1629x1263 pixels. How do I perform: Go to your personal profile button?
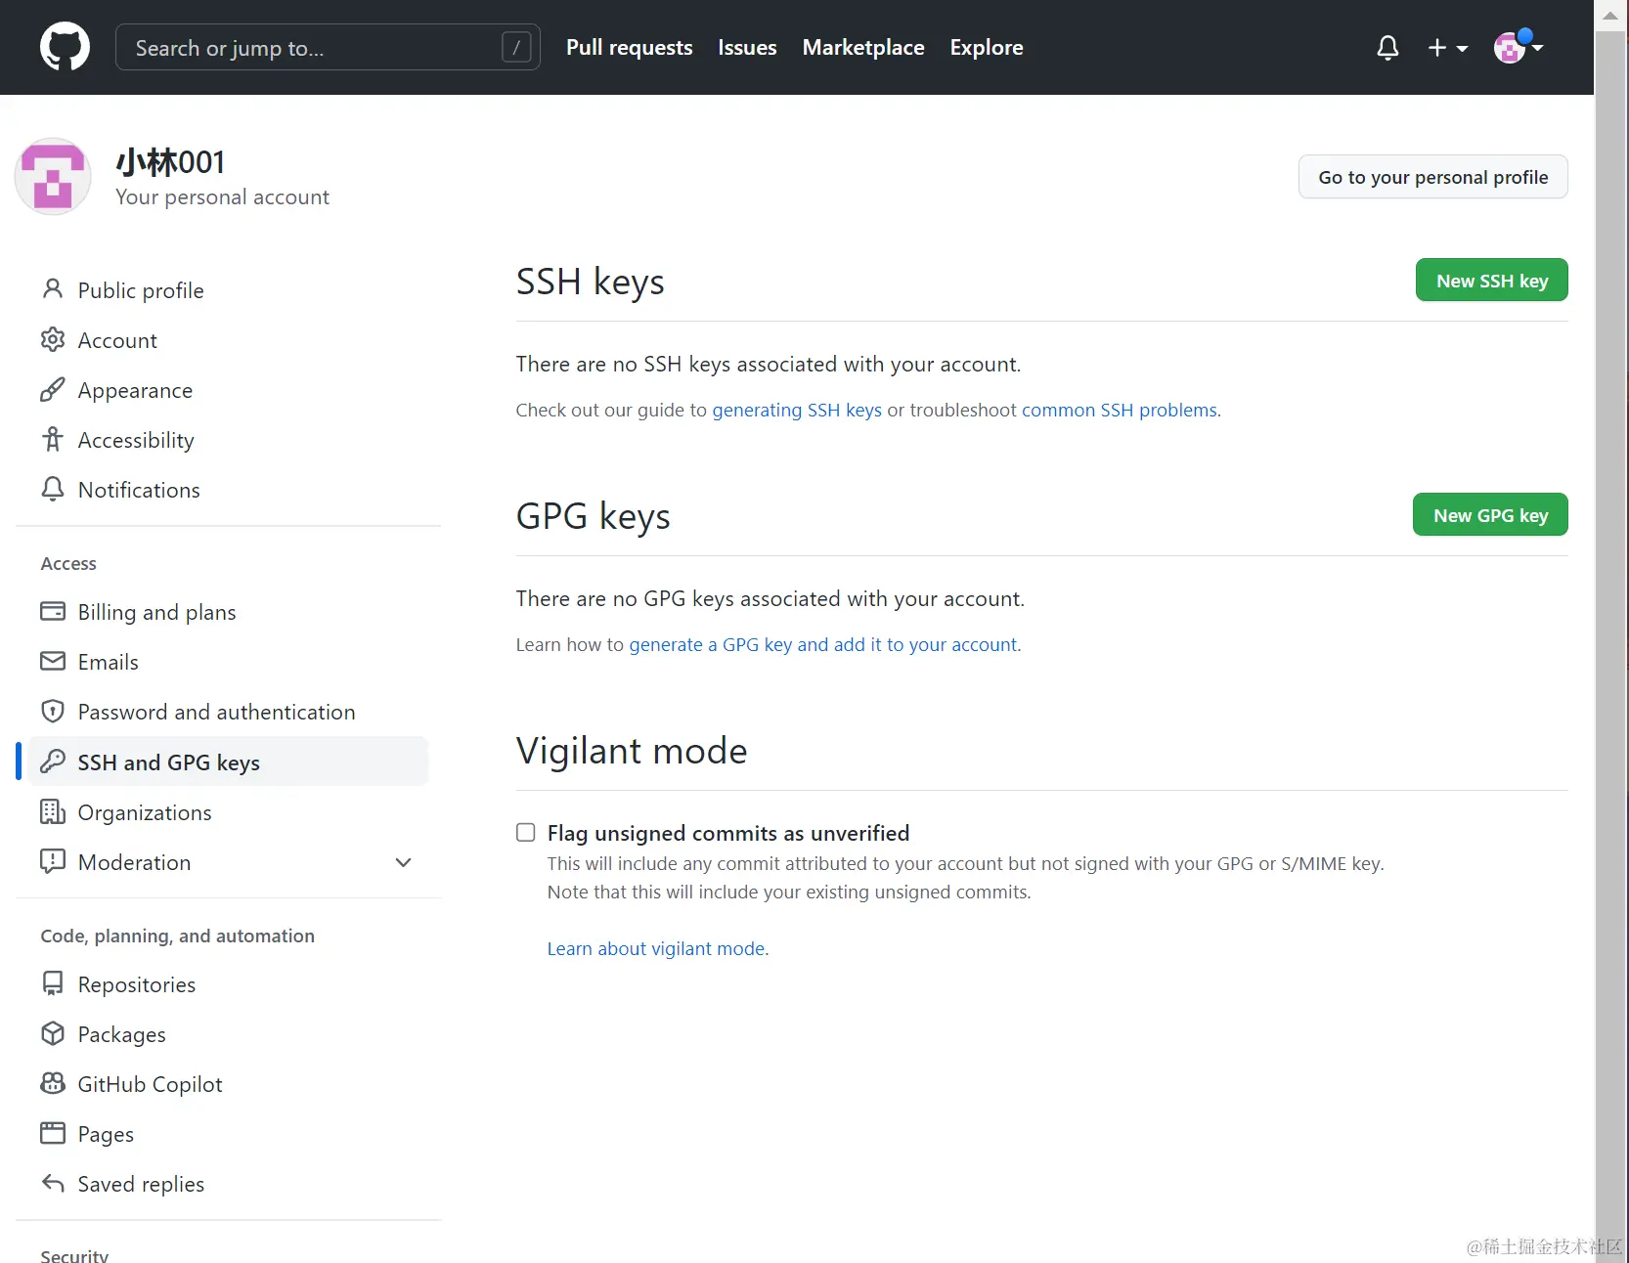[1432, 177]
